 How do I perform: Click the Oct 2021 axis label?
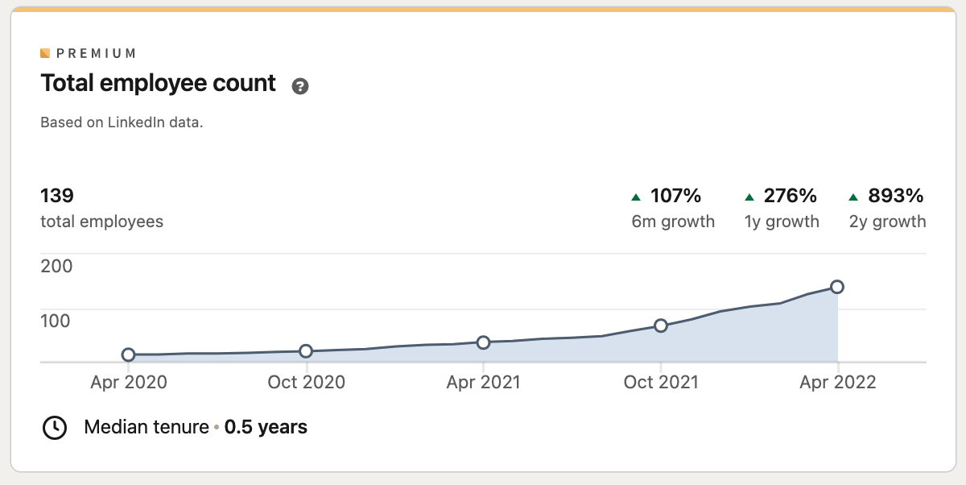(x=661, y=382)
